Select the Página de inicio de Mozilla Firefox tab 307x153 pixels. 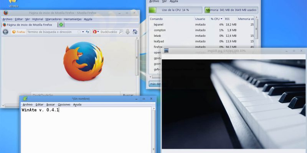click(x=30, y=25)
